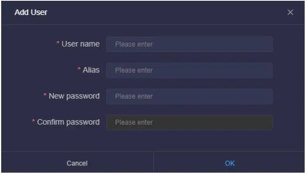Screen dimensions: 305x173
Task: Click into the Confirm password field
Action: 189,122
